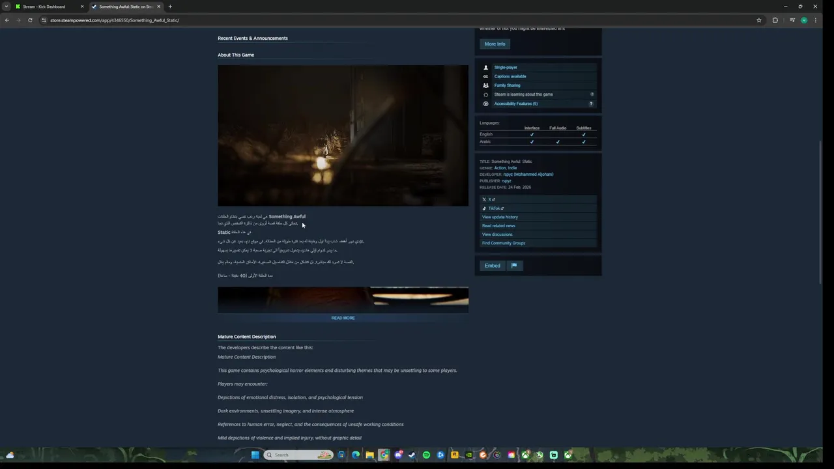Open the Chrome three-dot menu

(x=815, y=20)
